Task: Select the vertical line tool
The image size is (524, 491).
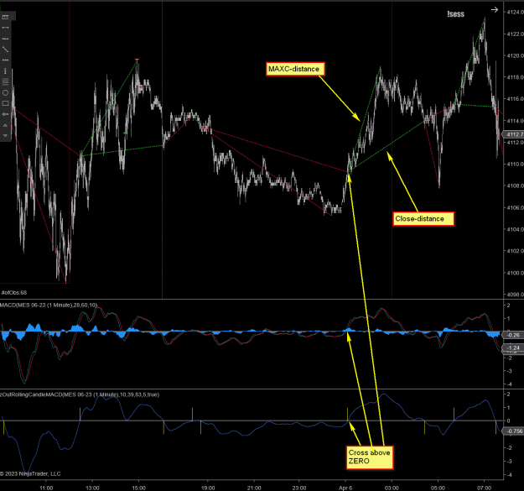Action: [x=5, y=71]
